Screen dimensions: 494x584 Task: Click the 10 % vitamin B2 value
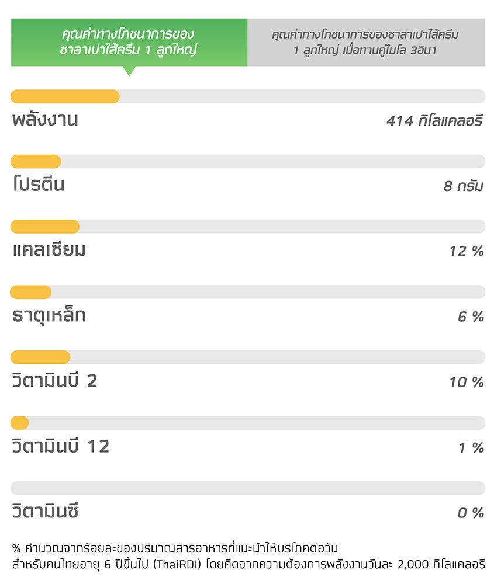point(467,382)
